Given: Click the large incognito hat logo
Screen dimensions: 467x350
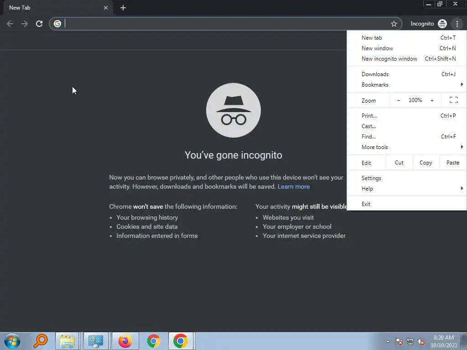Looking at the screenshot, I should (233, 110).
